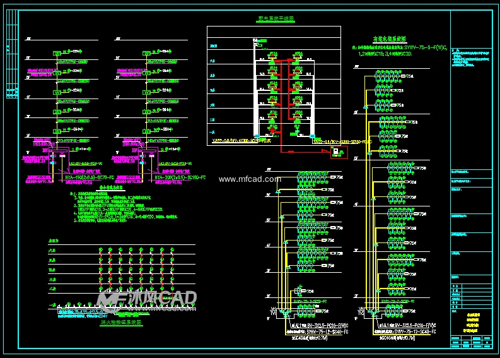Viewport: 500px width, 358px height.
Task: Select the 配电系统干线图 title at top center
Action: [x=275, y=19]
